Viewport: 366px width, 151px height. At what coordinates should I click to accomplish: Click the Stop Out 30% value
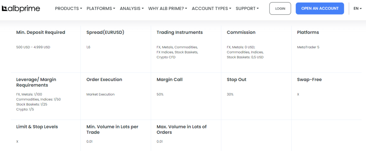click(x=230, y=94)
